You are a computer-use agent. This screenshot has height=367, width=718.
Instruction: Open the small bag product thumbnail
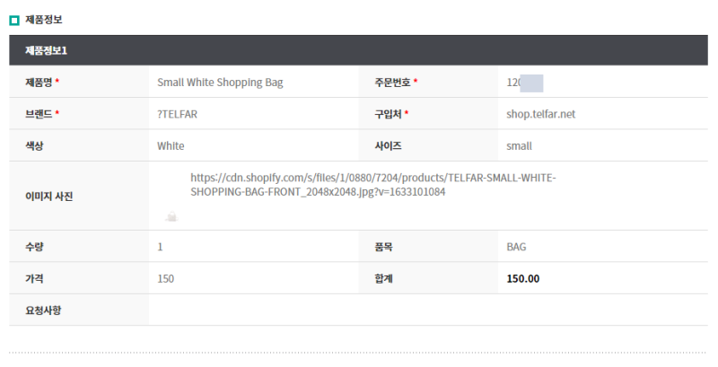tap(171, 216)
